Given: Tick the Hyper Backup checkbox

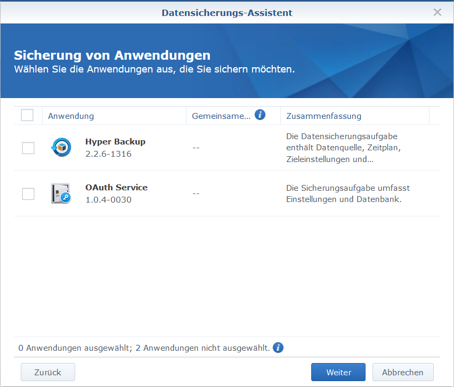Looking at the screenshot, I should (x=28, y=148).
